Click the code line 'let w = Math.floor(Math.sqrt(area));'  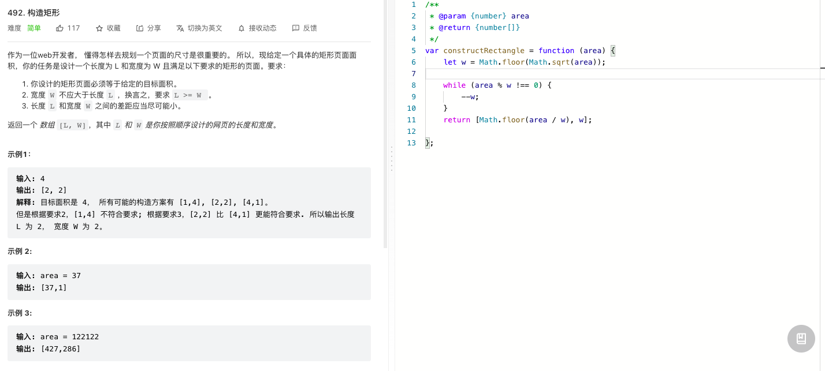tap(525, 62)
